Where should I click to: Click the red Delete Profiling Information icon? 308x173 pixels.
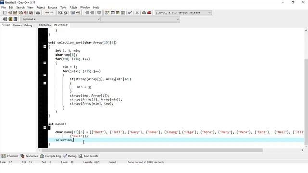tap(149, 13)
